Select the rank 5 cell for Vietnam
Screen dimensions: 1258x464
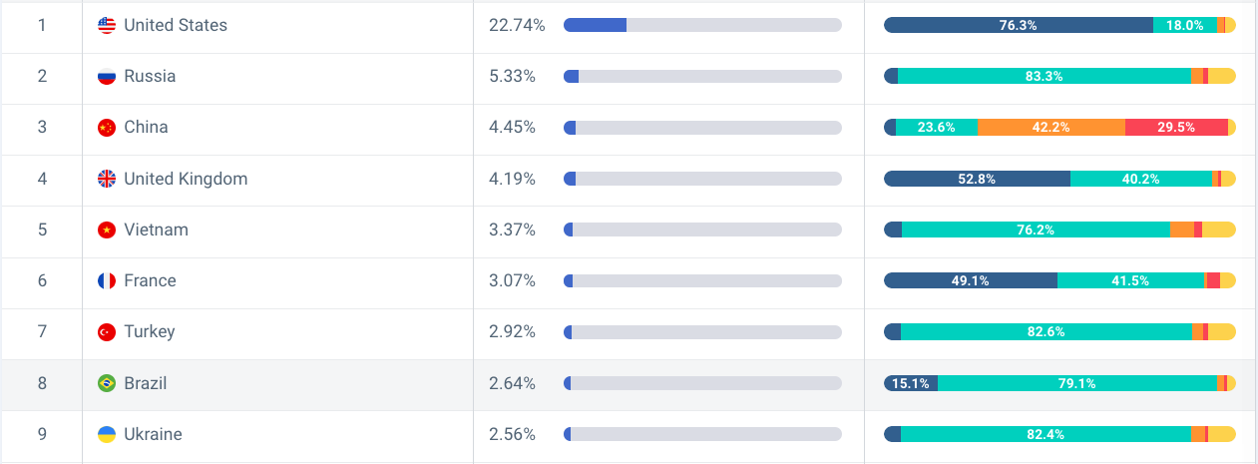pyautogui.click(x=42, y=230)
